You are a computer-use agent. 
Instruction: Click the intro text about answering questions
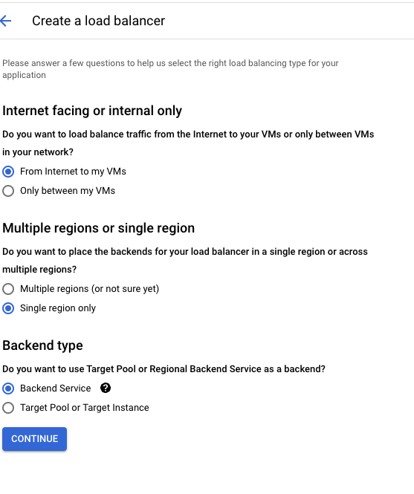pos(170,69)
